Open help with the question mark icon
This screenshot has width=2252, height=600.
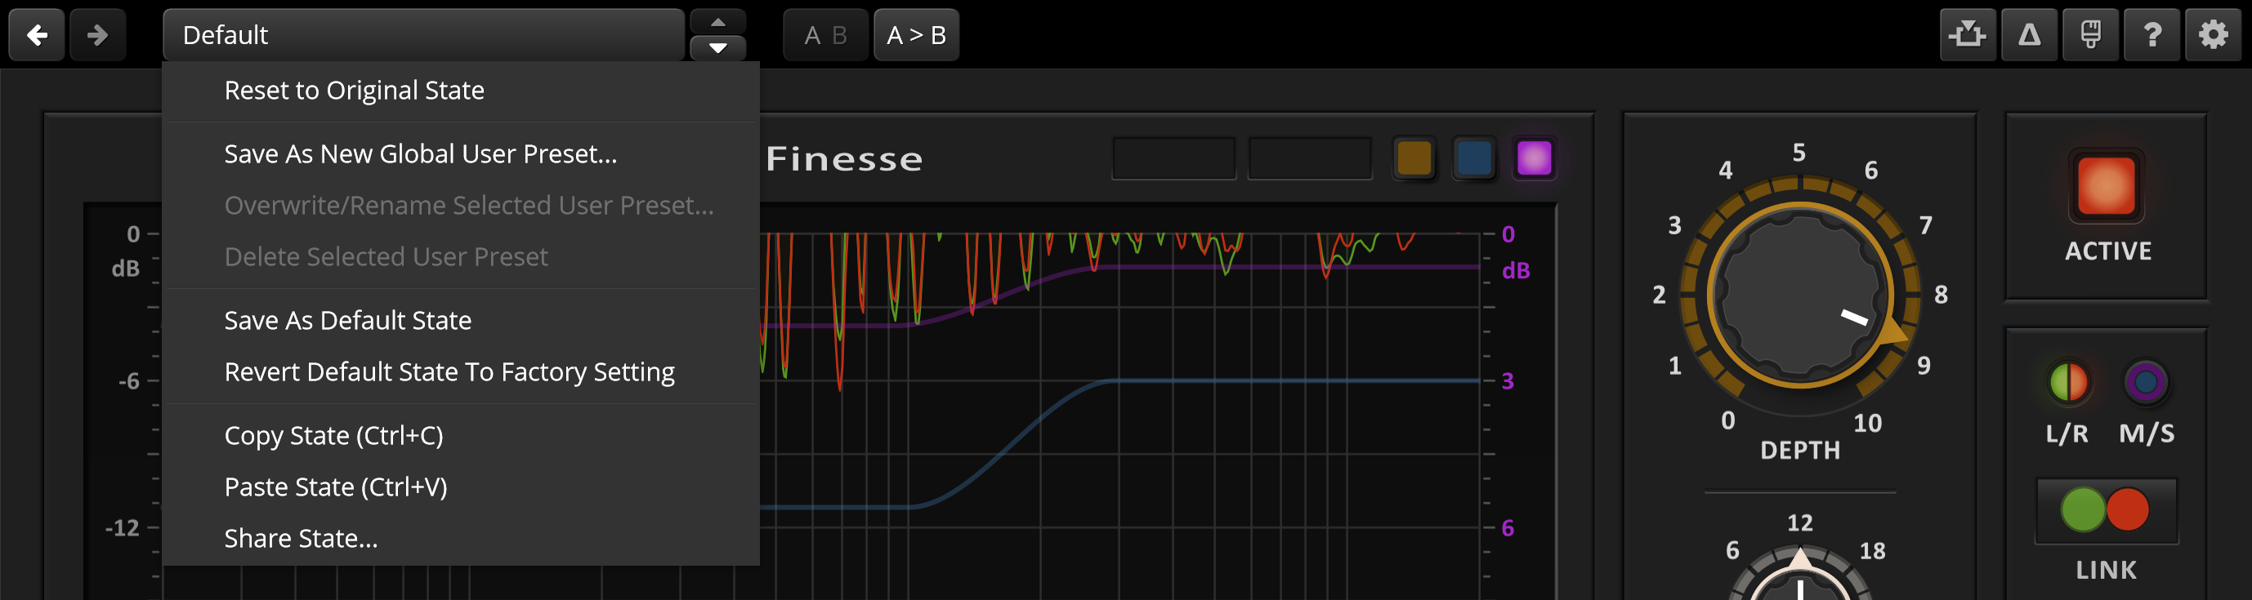(x=2151, y=35)
